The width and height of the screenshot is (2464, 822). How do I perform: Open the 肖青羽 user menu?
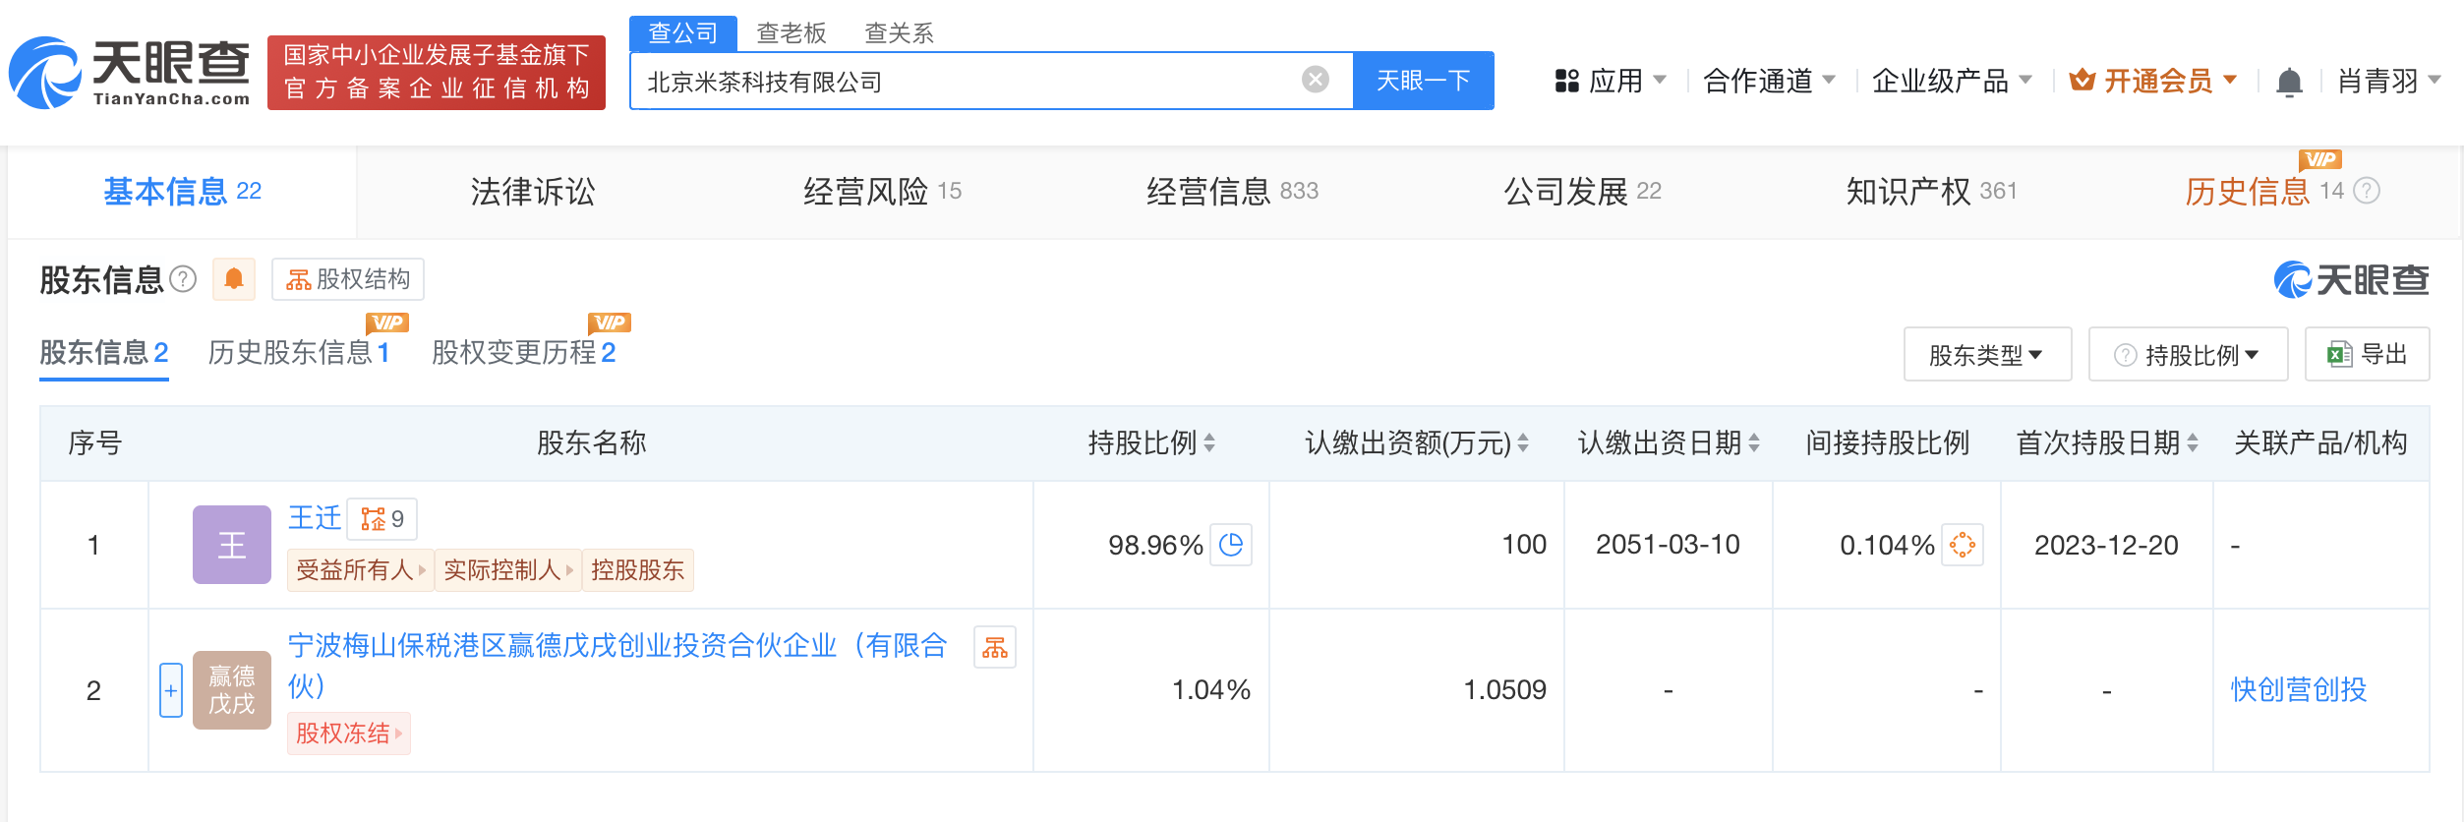click(x=2389, y=81)
